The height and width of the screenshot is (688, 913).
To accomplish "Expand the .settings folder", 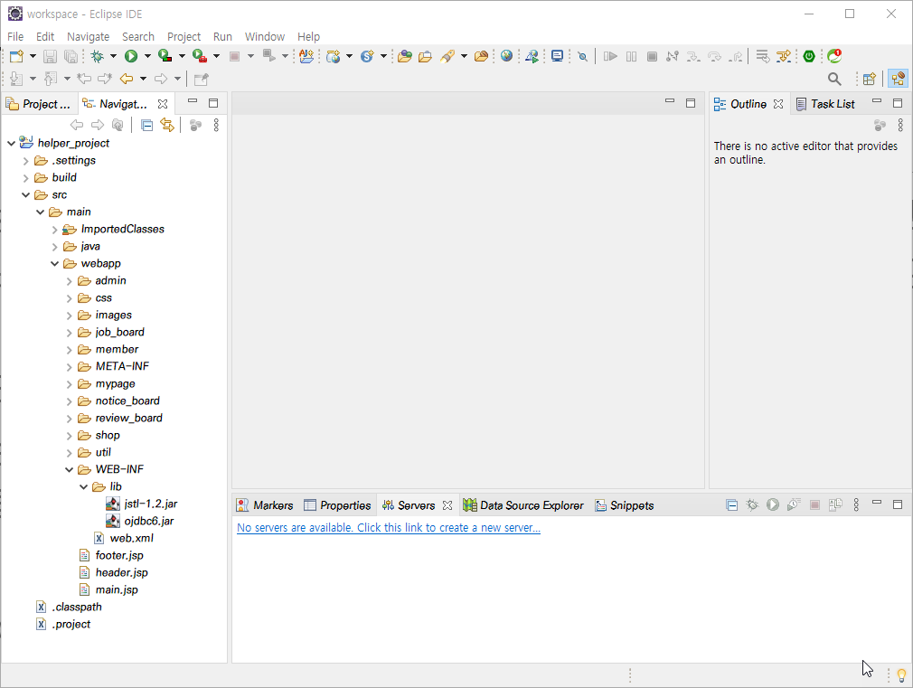I will coord(25,161).
